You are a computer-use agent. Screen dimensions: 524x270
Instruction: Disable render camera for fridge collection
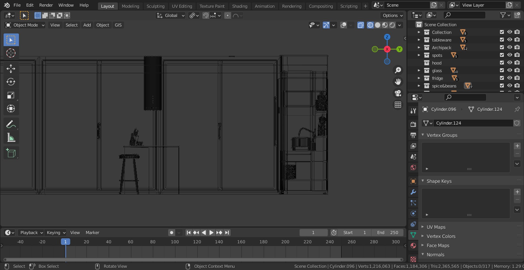(517, 78)
